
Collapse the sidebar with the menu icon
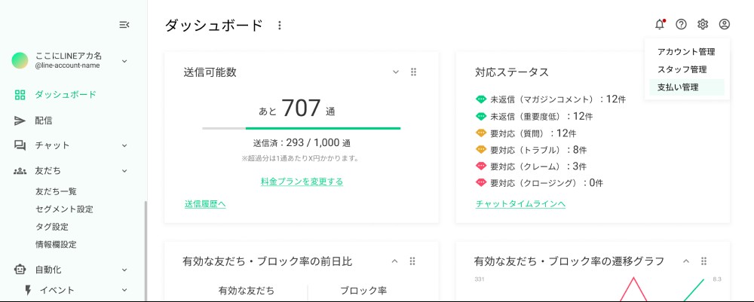pyautogui.click(x=124, y=25)
